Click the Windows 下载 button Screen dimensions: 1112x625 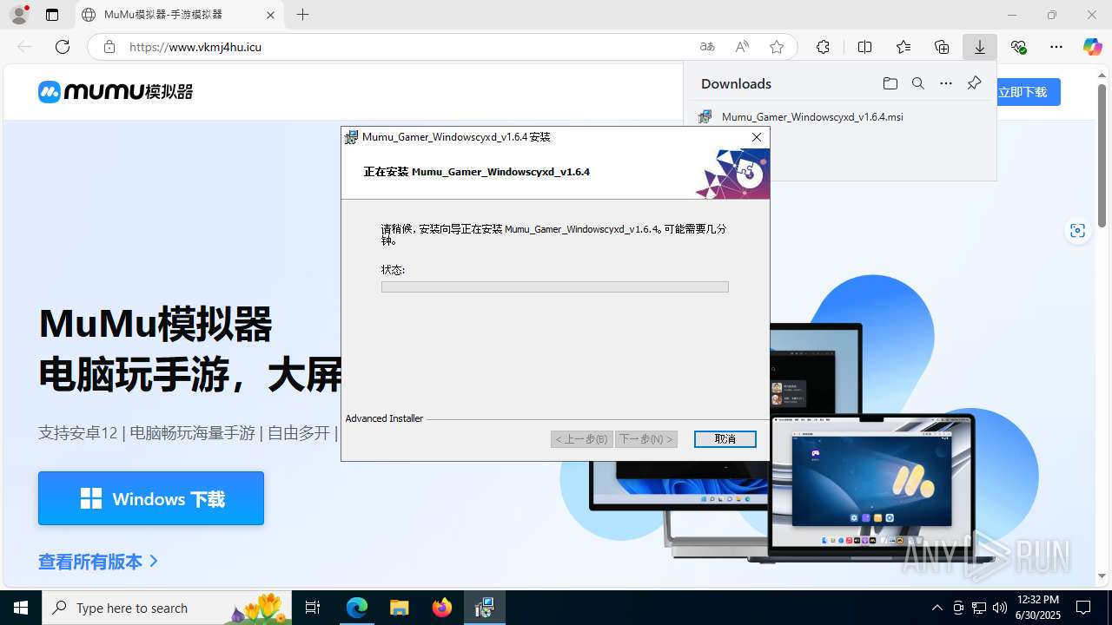[151, 498]
